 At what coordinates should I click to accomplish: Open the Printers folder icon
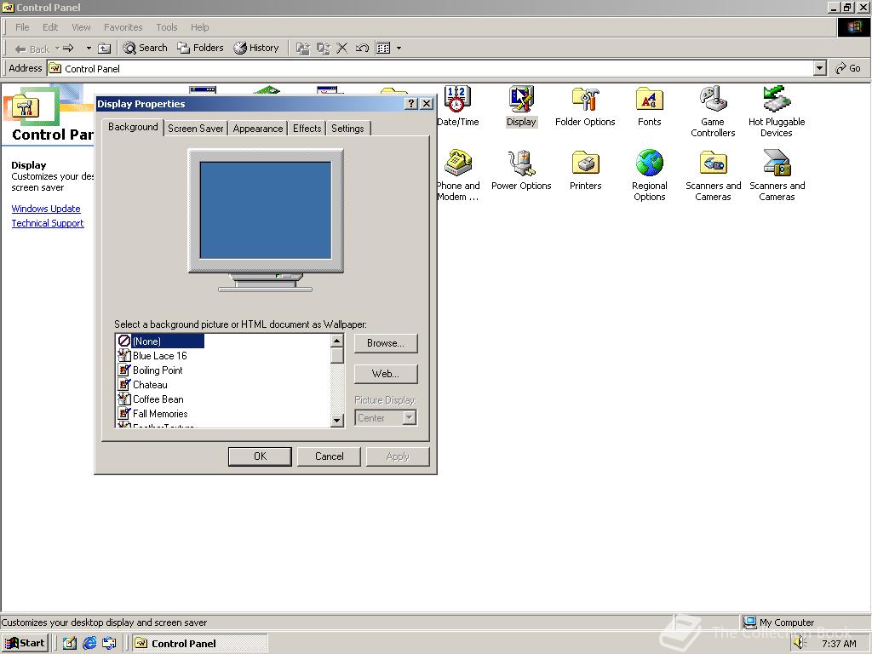[x=585, y=163]
